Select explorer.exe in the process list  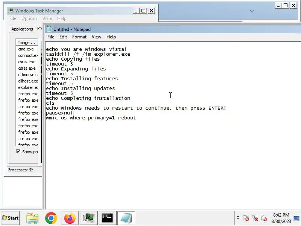pos(27,87)
